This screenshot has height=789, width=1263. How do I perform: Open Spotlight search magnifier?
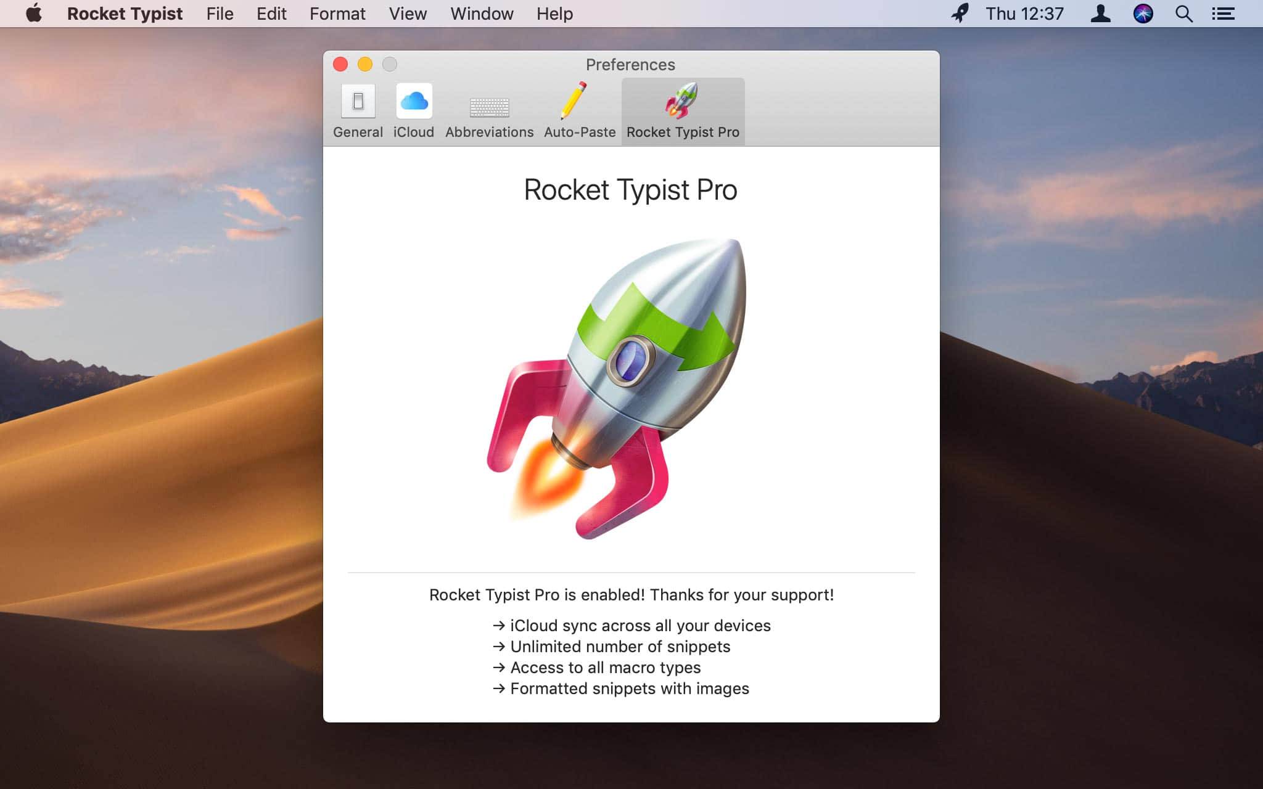[x=1183, y=14]
